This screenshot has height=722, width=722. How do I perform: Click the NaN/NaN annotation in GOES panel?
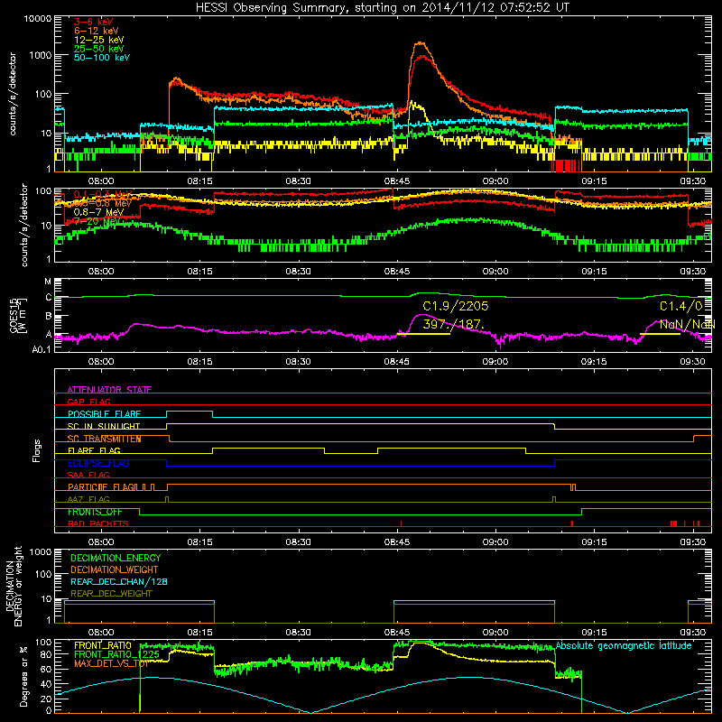(x=687, y=324)
